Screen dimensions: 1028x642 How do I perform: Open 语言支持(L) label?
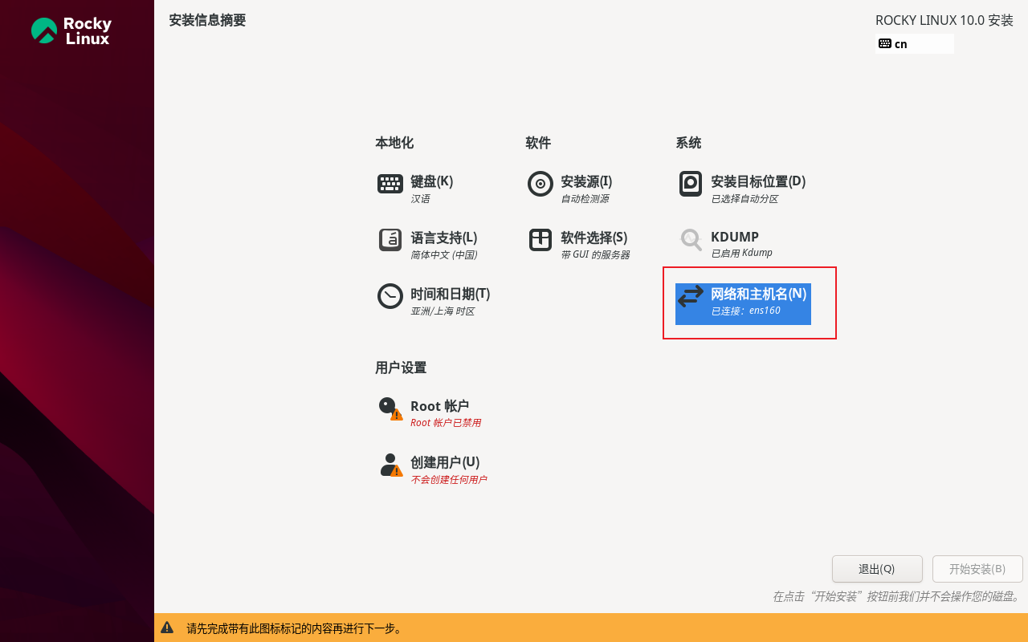click(x=444, y=238)
